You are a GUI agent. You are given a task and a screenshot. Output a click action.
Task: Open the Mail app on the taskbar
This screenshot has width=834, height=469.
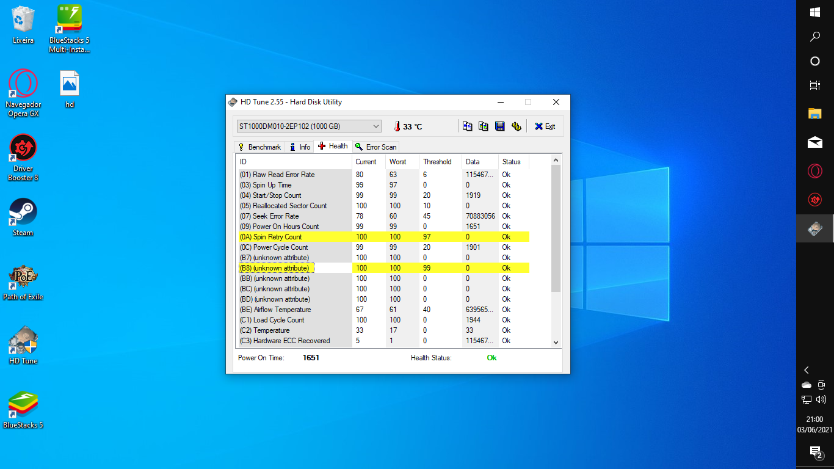815,142
